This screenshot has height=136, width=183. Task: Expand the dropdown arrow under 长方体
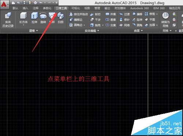(23, 25)
